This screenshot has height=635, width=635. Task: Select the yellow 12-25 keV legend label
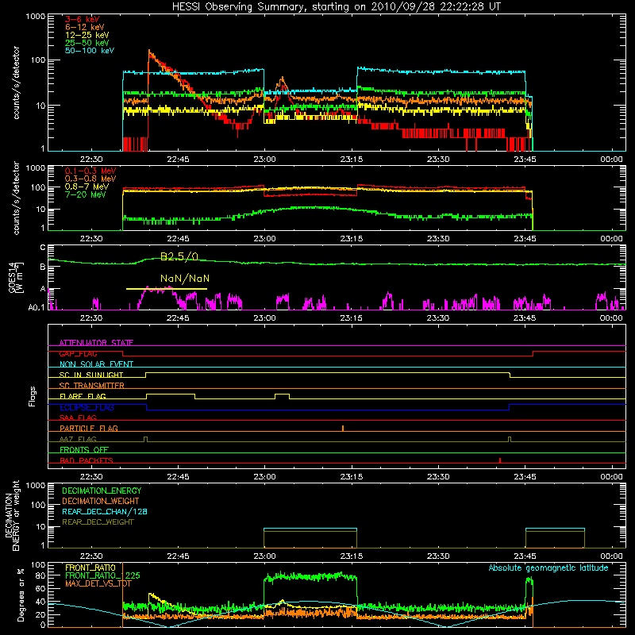pos(87,35)
